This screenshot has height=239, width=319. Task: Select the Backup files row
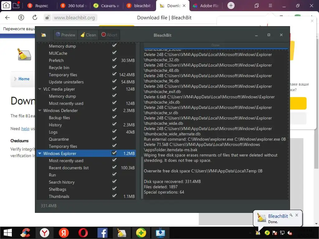(86, 118)
